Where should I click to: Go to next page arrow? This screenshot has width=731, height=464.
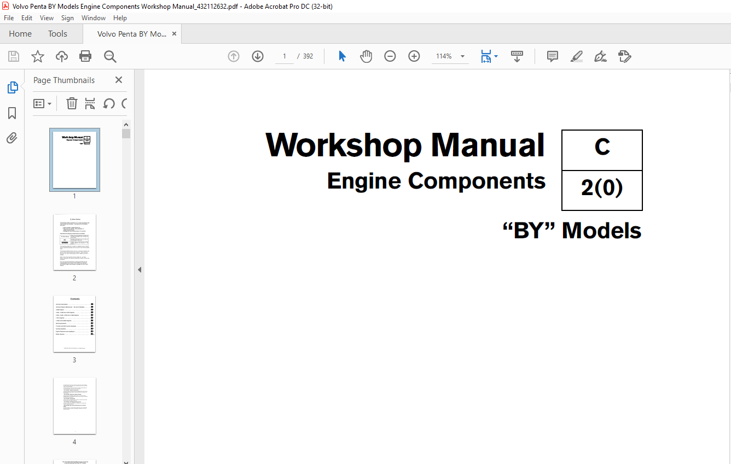coord(258,56)
